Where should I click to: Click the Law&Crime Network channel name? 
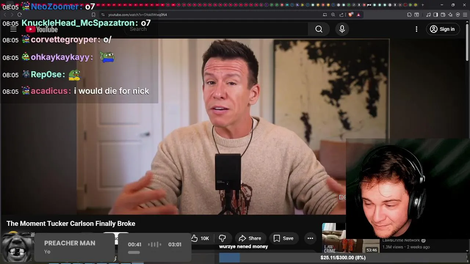click(401, 241)
